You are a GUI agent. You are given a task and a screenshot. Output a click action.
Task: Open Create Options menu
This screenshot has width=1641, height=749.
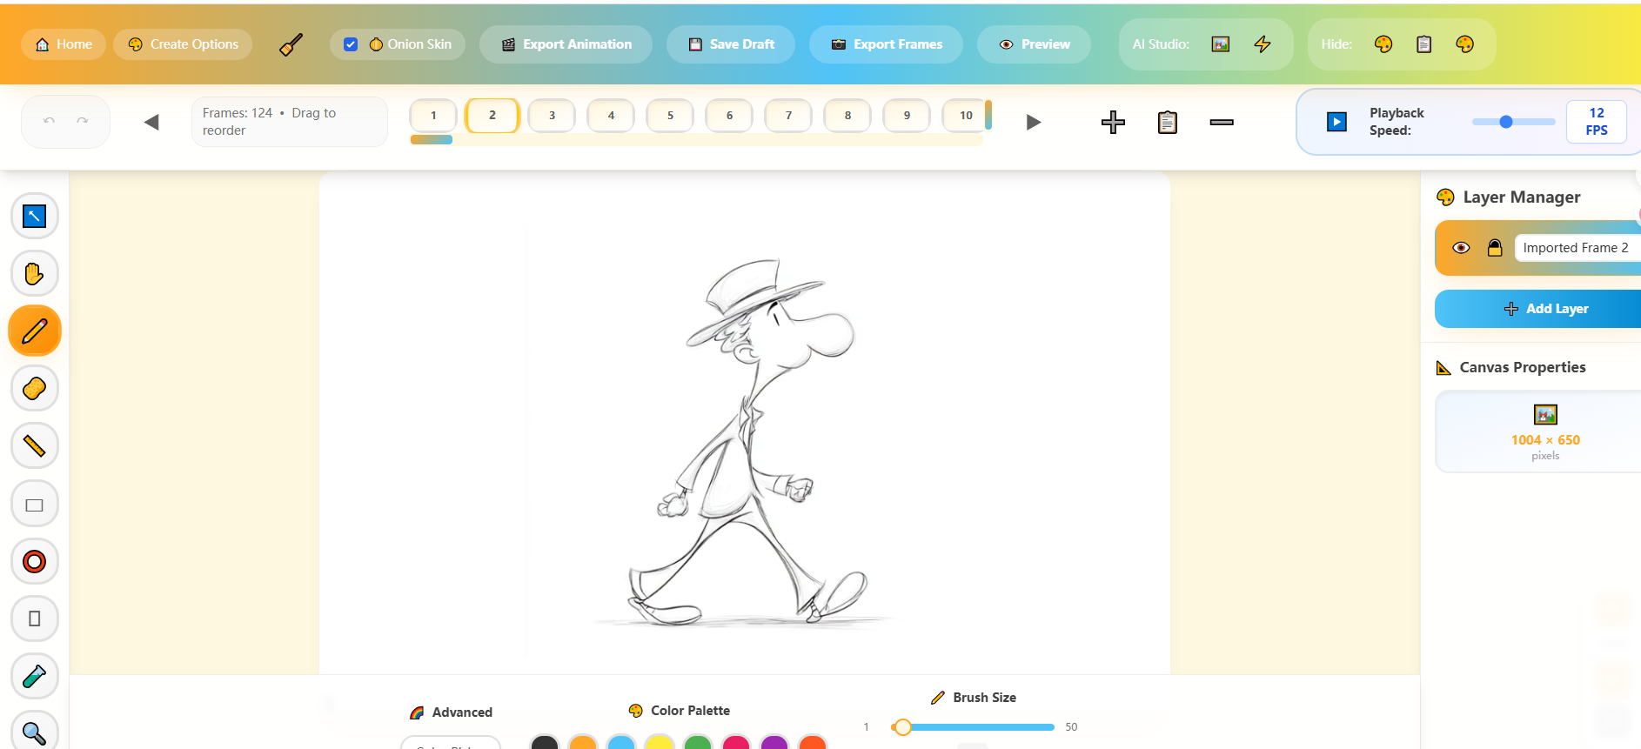(183, 44)
